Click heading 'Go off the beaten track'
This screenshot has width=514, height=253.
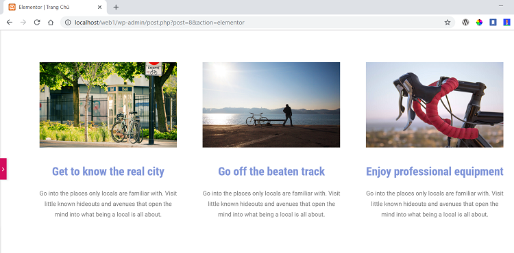(271, 171)
